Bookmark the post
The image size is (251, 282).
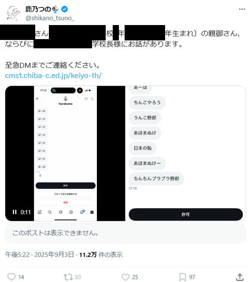182,277
